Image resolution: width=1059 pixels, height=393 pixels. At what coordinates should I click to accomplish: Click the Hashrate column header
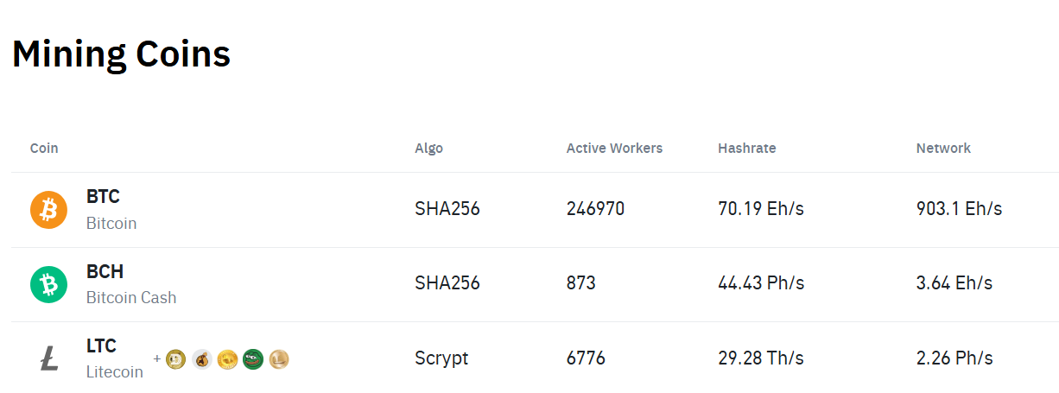[746, 149]
